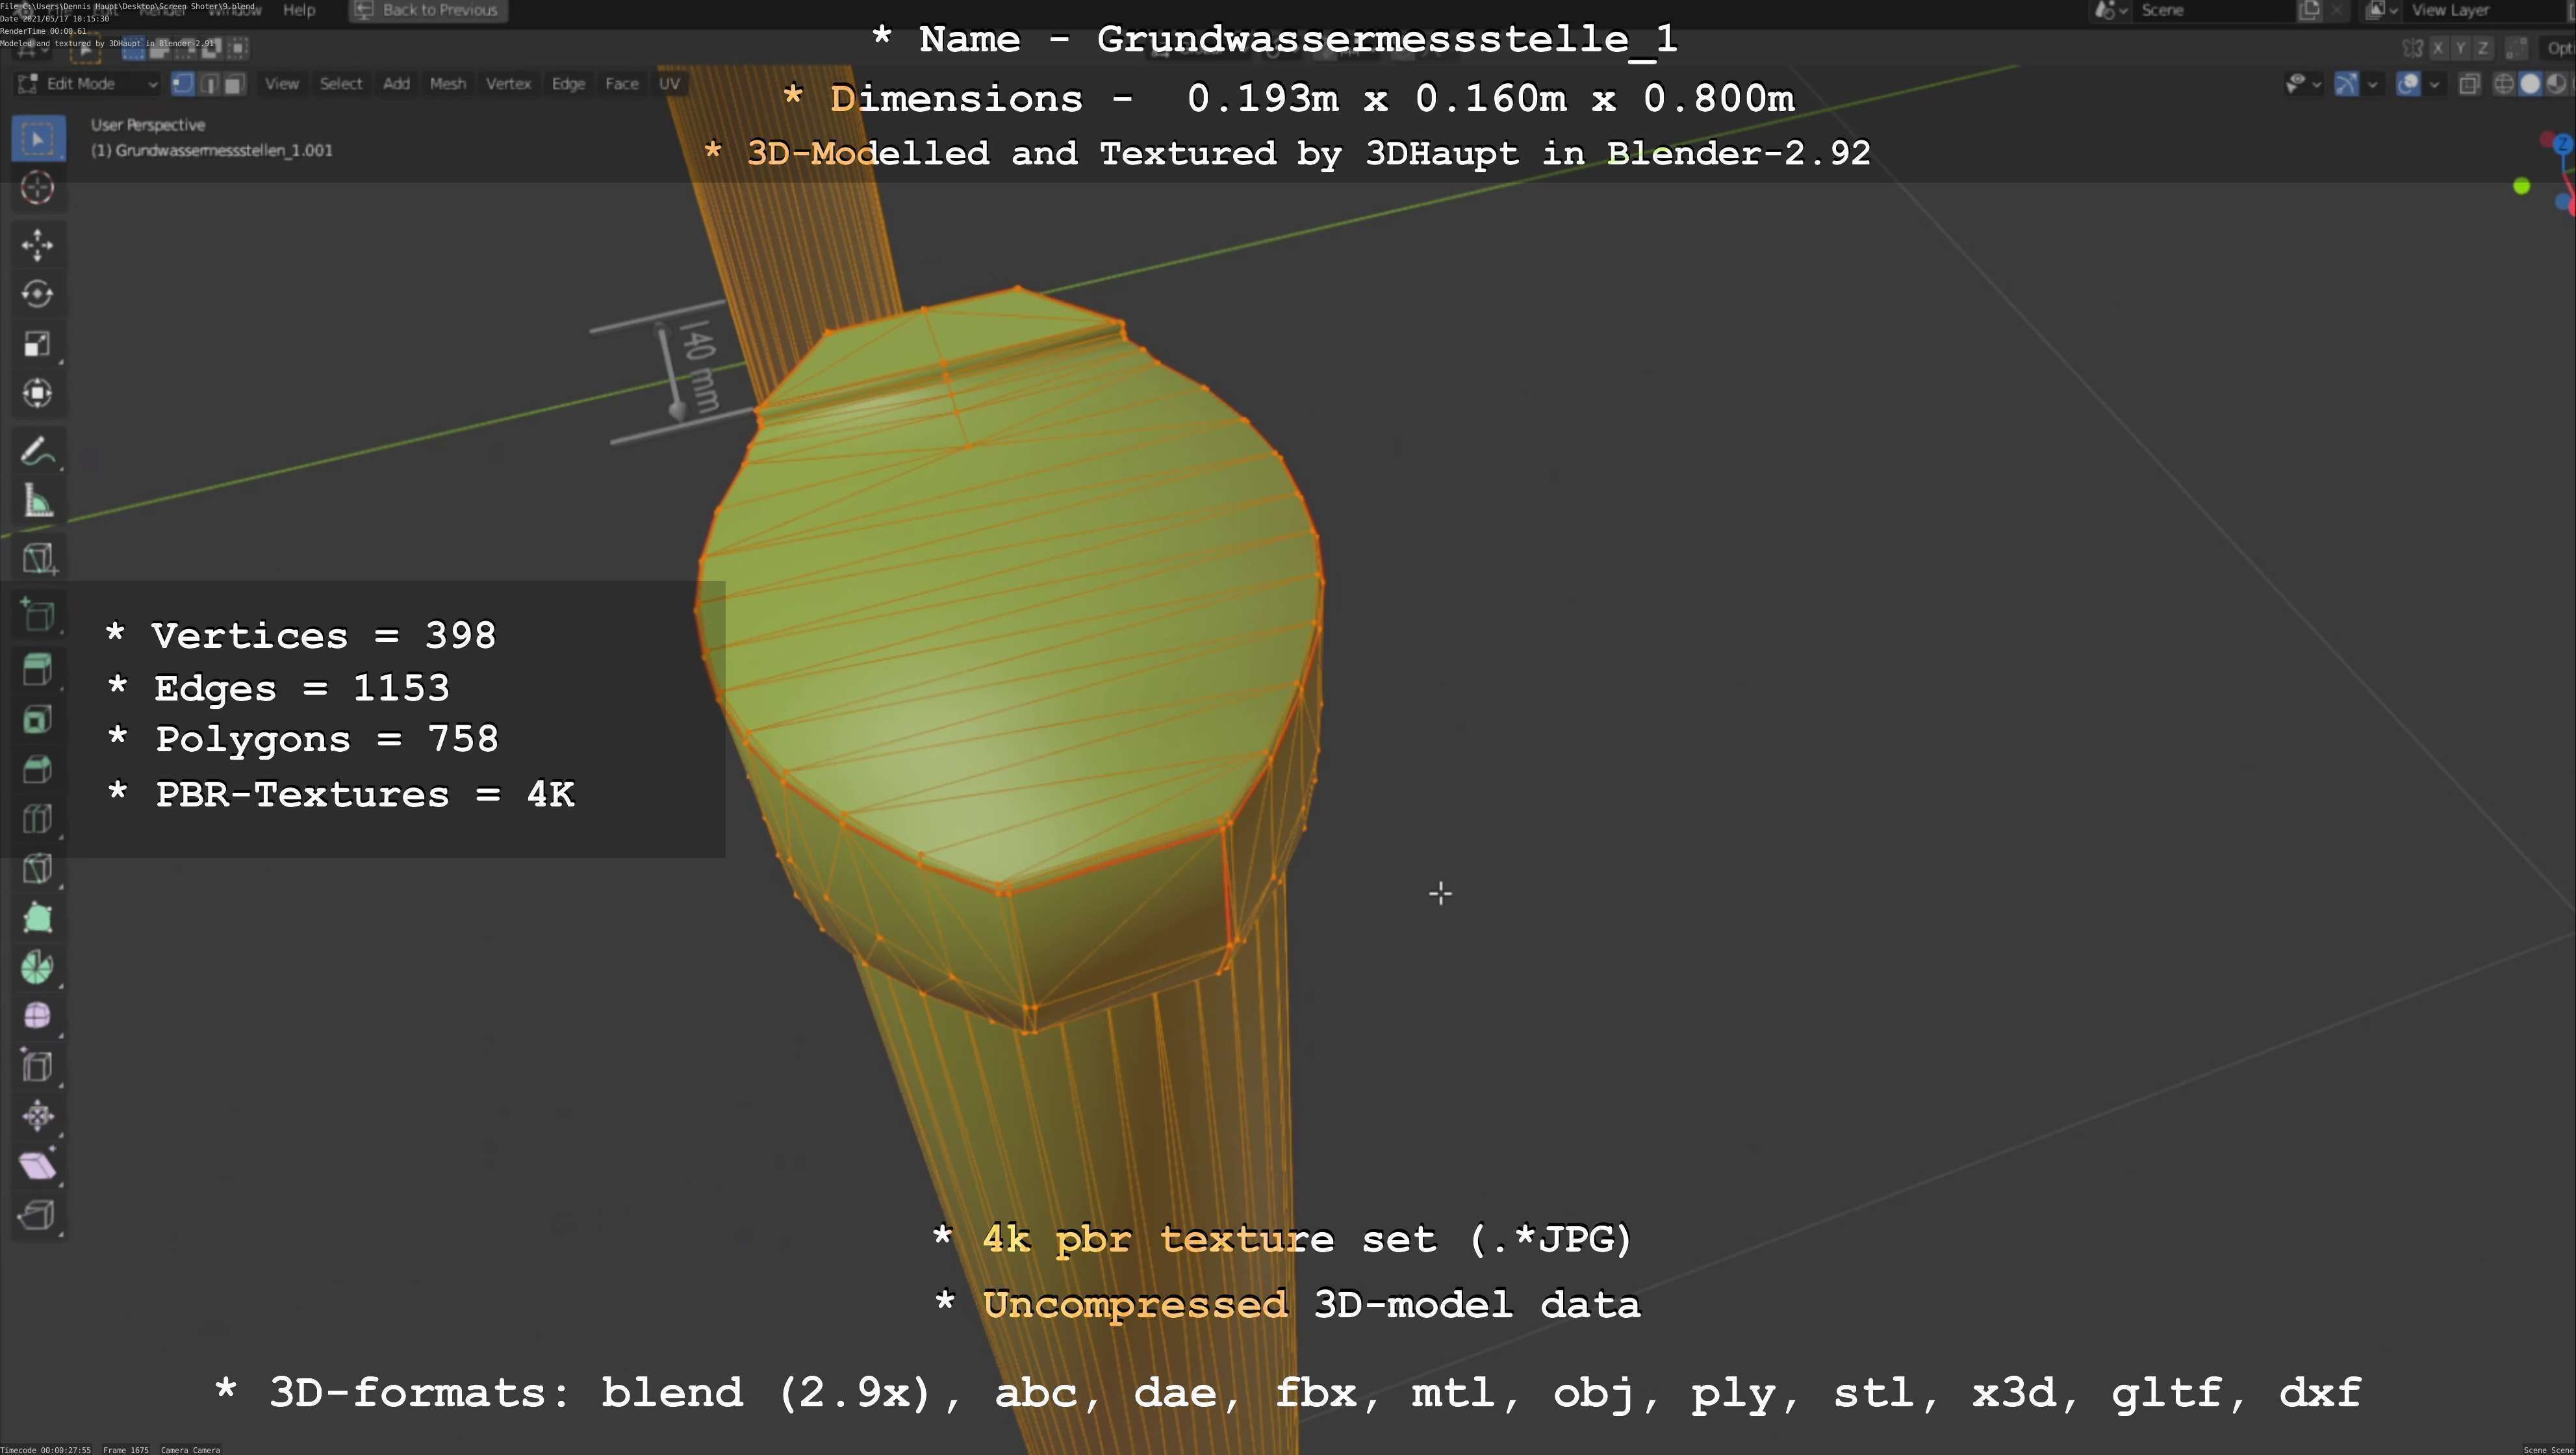2576x1455 pixels.
Task: Switch to wireframe viewport shading
Action: pyautogui.click(x=2504, y=84)
